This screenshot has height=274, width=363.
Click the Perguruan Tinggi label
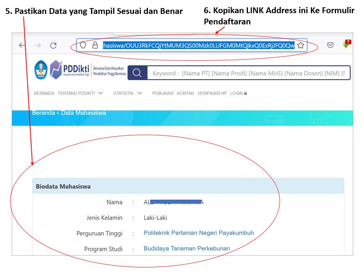click(x=100, y=233)
